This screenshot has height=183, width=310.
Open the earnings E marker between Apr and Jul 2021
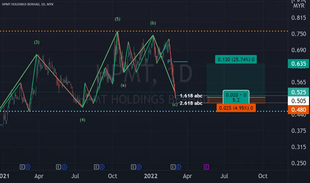pos(58,167)
